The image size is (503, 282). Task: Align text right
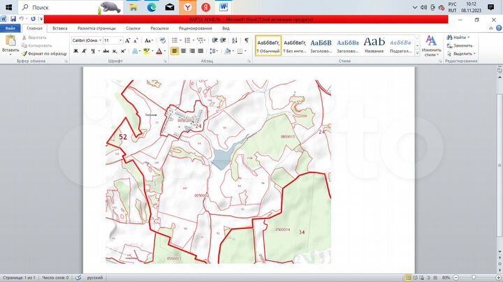tap(192, 51)
